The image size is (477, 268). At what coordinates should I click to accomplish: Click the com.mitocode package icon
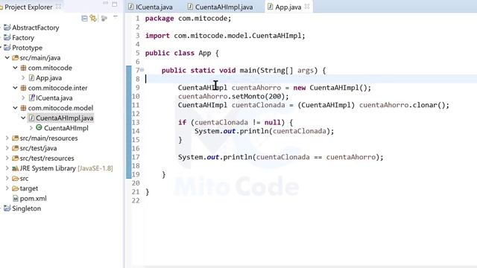[x=23, y=68]
